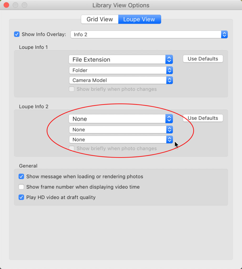Image resolution: width=242 pixels, height=269 pixels.
Task: Expand the Folder dropdown in Loupe Info 1
Action: coord(121,70)
